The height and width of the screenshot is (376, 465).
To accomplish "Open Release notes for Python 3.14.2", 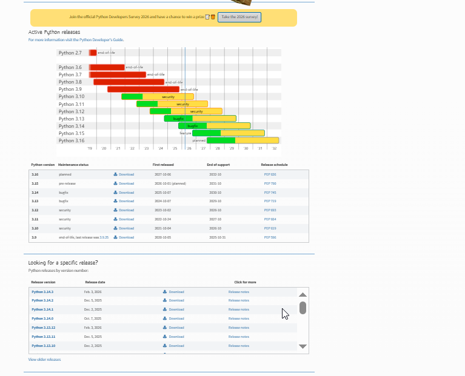I will (x=238, y=300).
